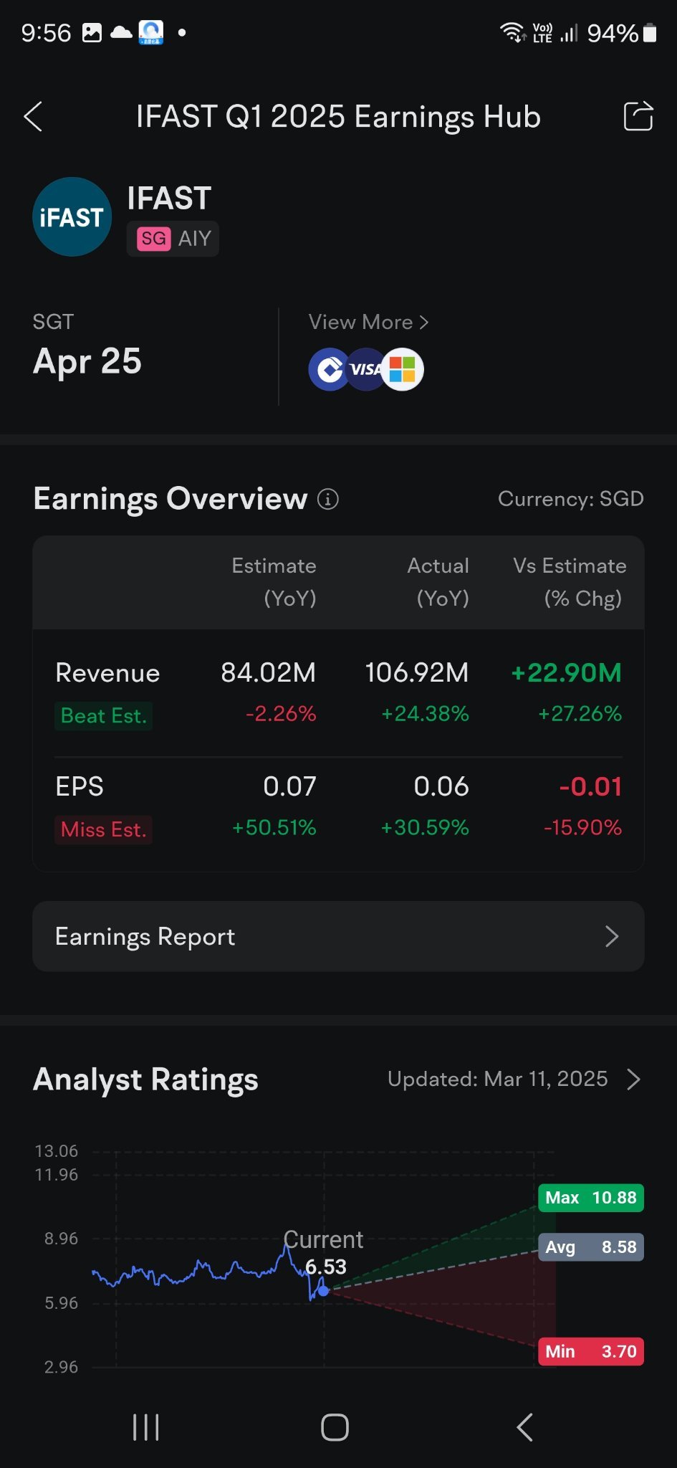This screenshot has width=677, height=1468.
Task: Tap the Android home button
Action: tap(335, 1427)
